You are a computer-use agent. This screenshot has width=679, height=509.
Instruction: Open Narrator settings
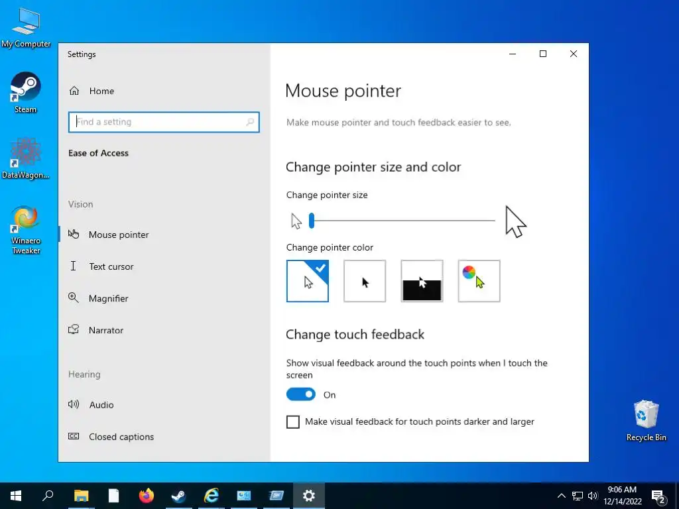(x=164, y=330)
